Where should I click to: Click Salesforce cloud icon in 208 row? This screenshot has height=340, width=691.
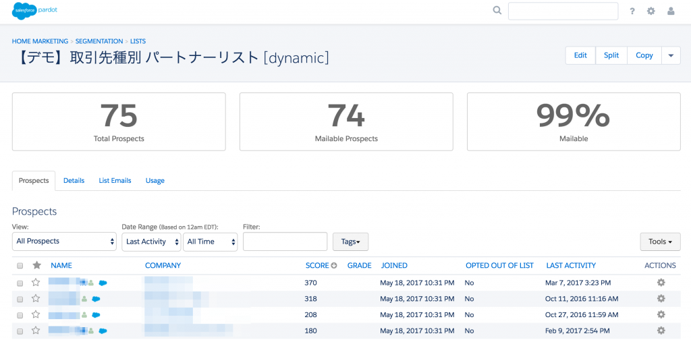pos(96,315)
